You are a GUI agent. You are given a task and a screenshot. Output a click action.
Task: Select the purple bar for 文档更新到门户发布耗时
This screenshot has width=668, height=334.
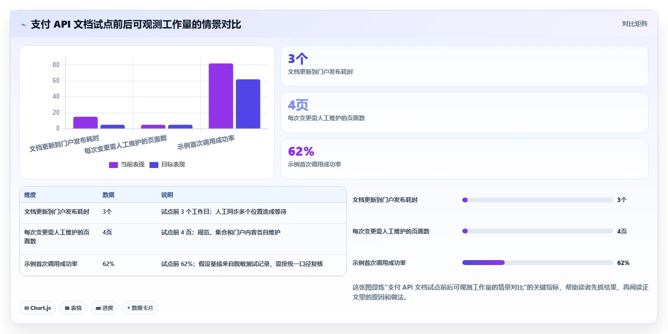pyautogui.click(x=85, y=123)
